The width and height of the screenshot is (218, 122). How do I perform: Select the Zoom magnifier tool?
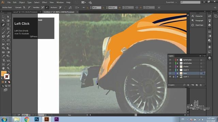pos(8,68)
